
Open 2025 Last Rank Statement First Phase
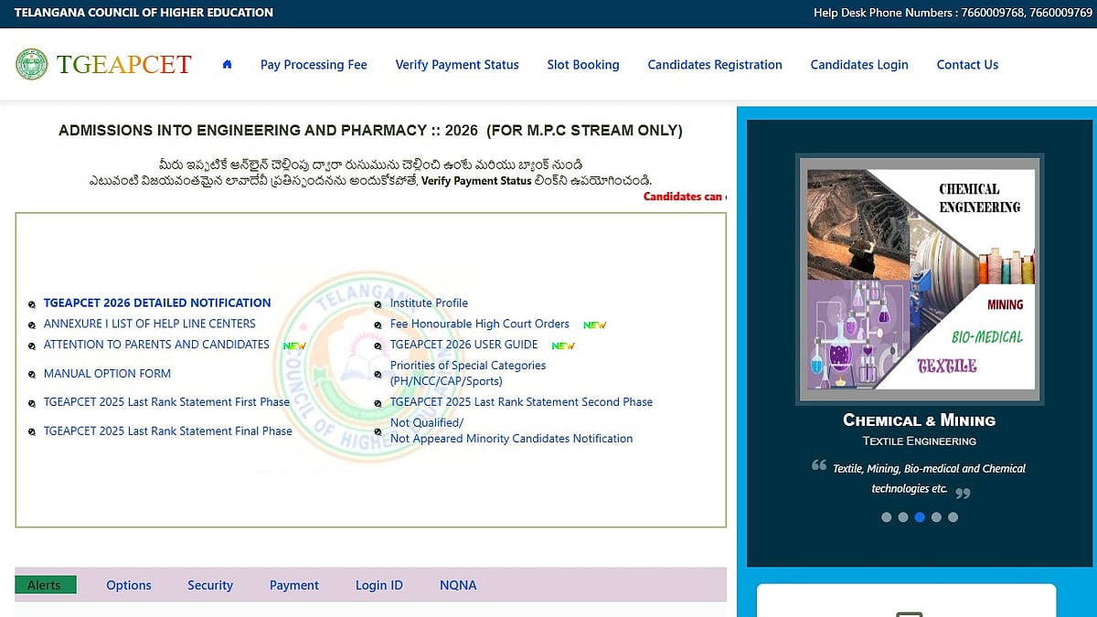[x=166, y=402]
